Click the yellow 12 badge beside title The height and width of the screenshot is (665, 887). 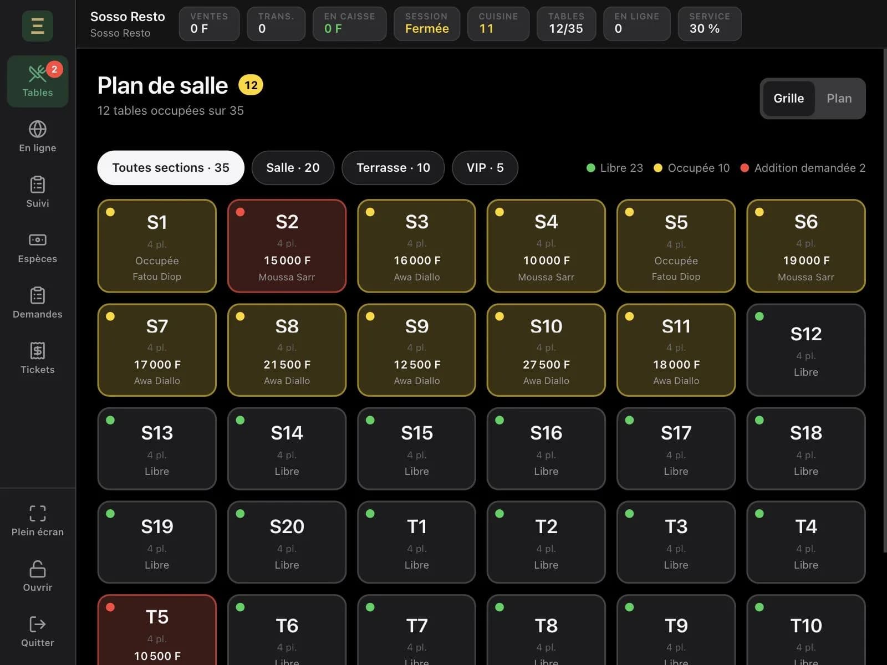coord(251,85)
